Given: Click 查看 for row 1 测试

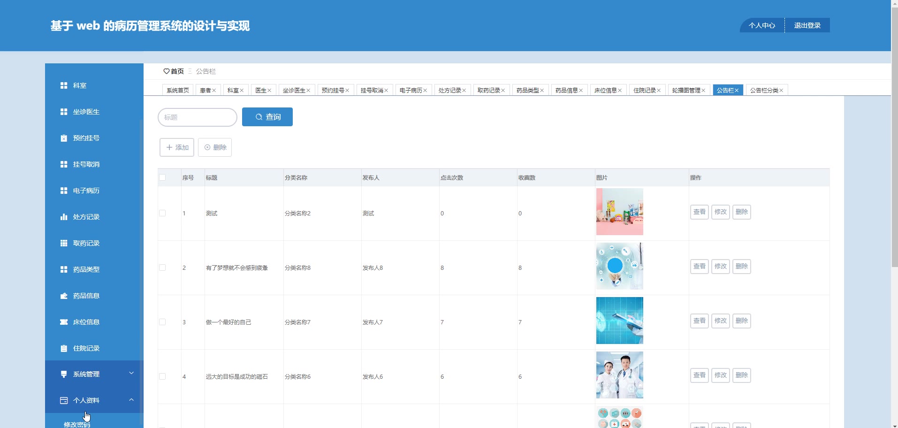Looking at the screenshot, I should 700,212.
